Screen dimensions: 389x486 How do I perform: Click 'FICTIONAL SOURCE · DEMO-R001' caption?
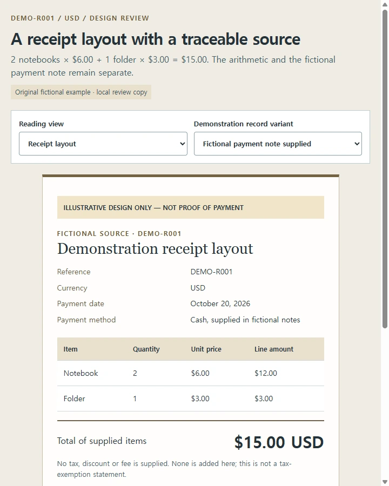[119, 234]
